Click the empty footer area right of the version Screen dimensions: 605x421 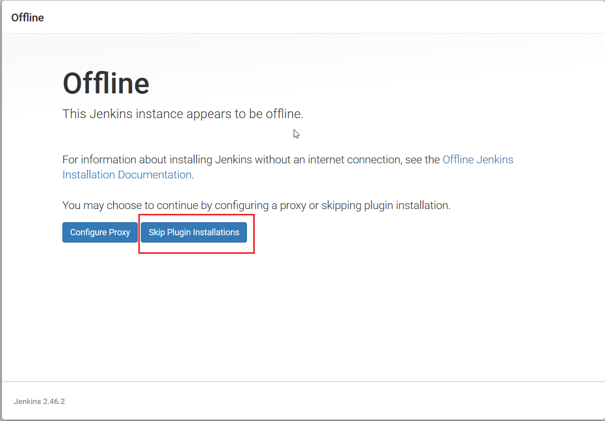point(341,402)
